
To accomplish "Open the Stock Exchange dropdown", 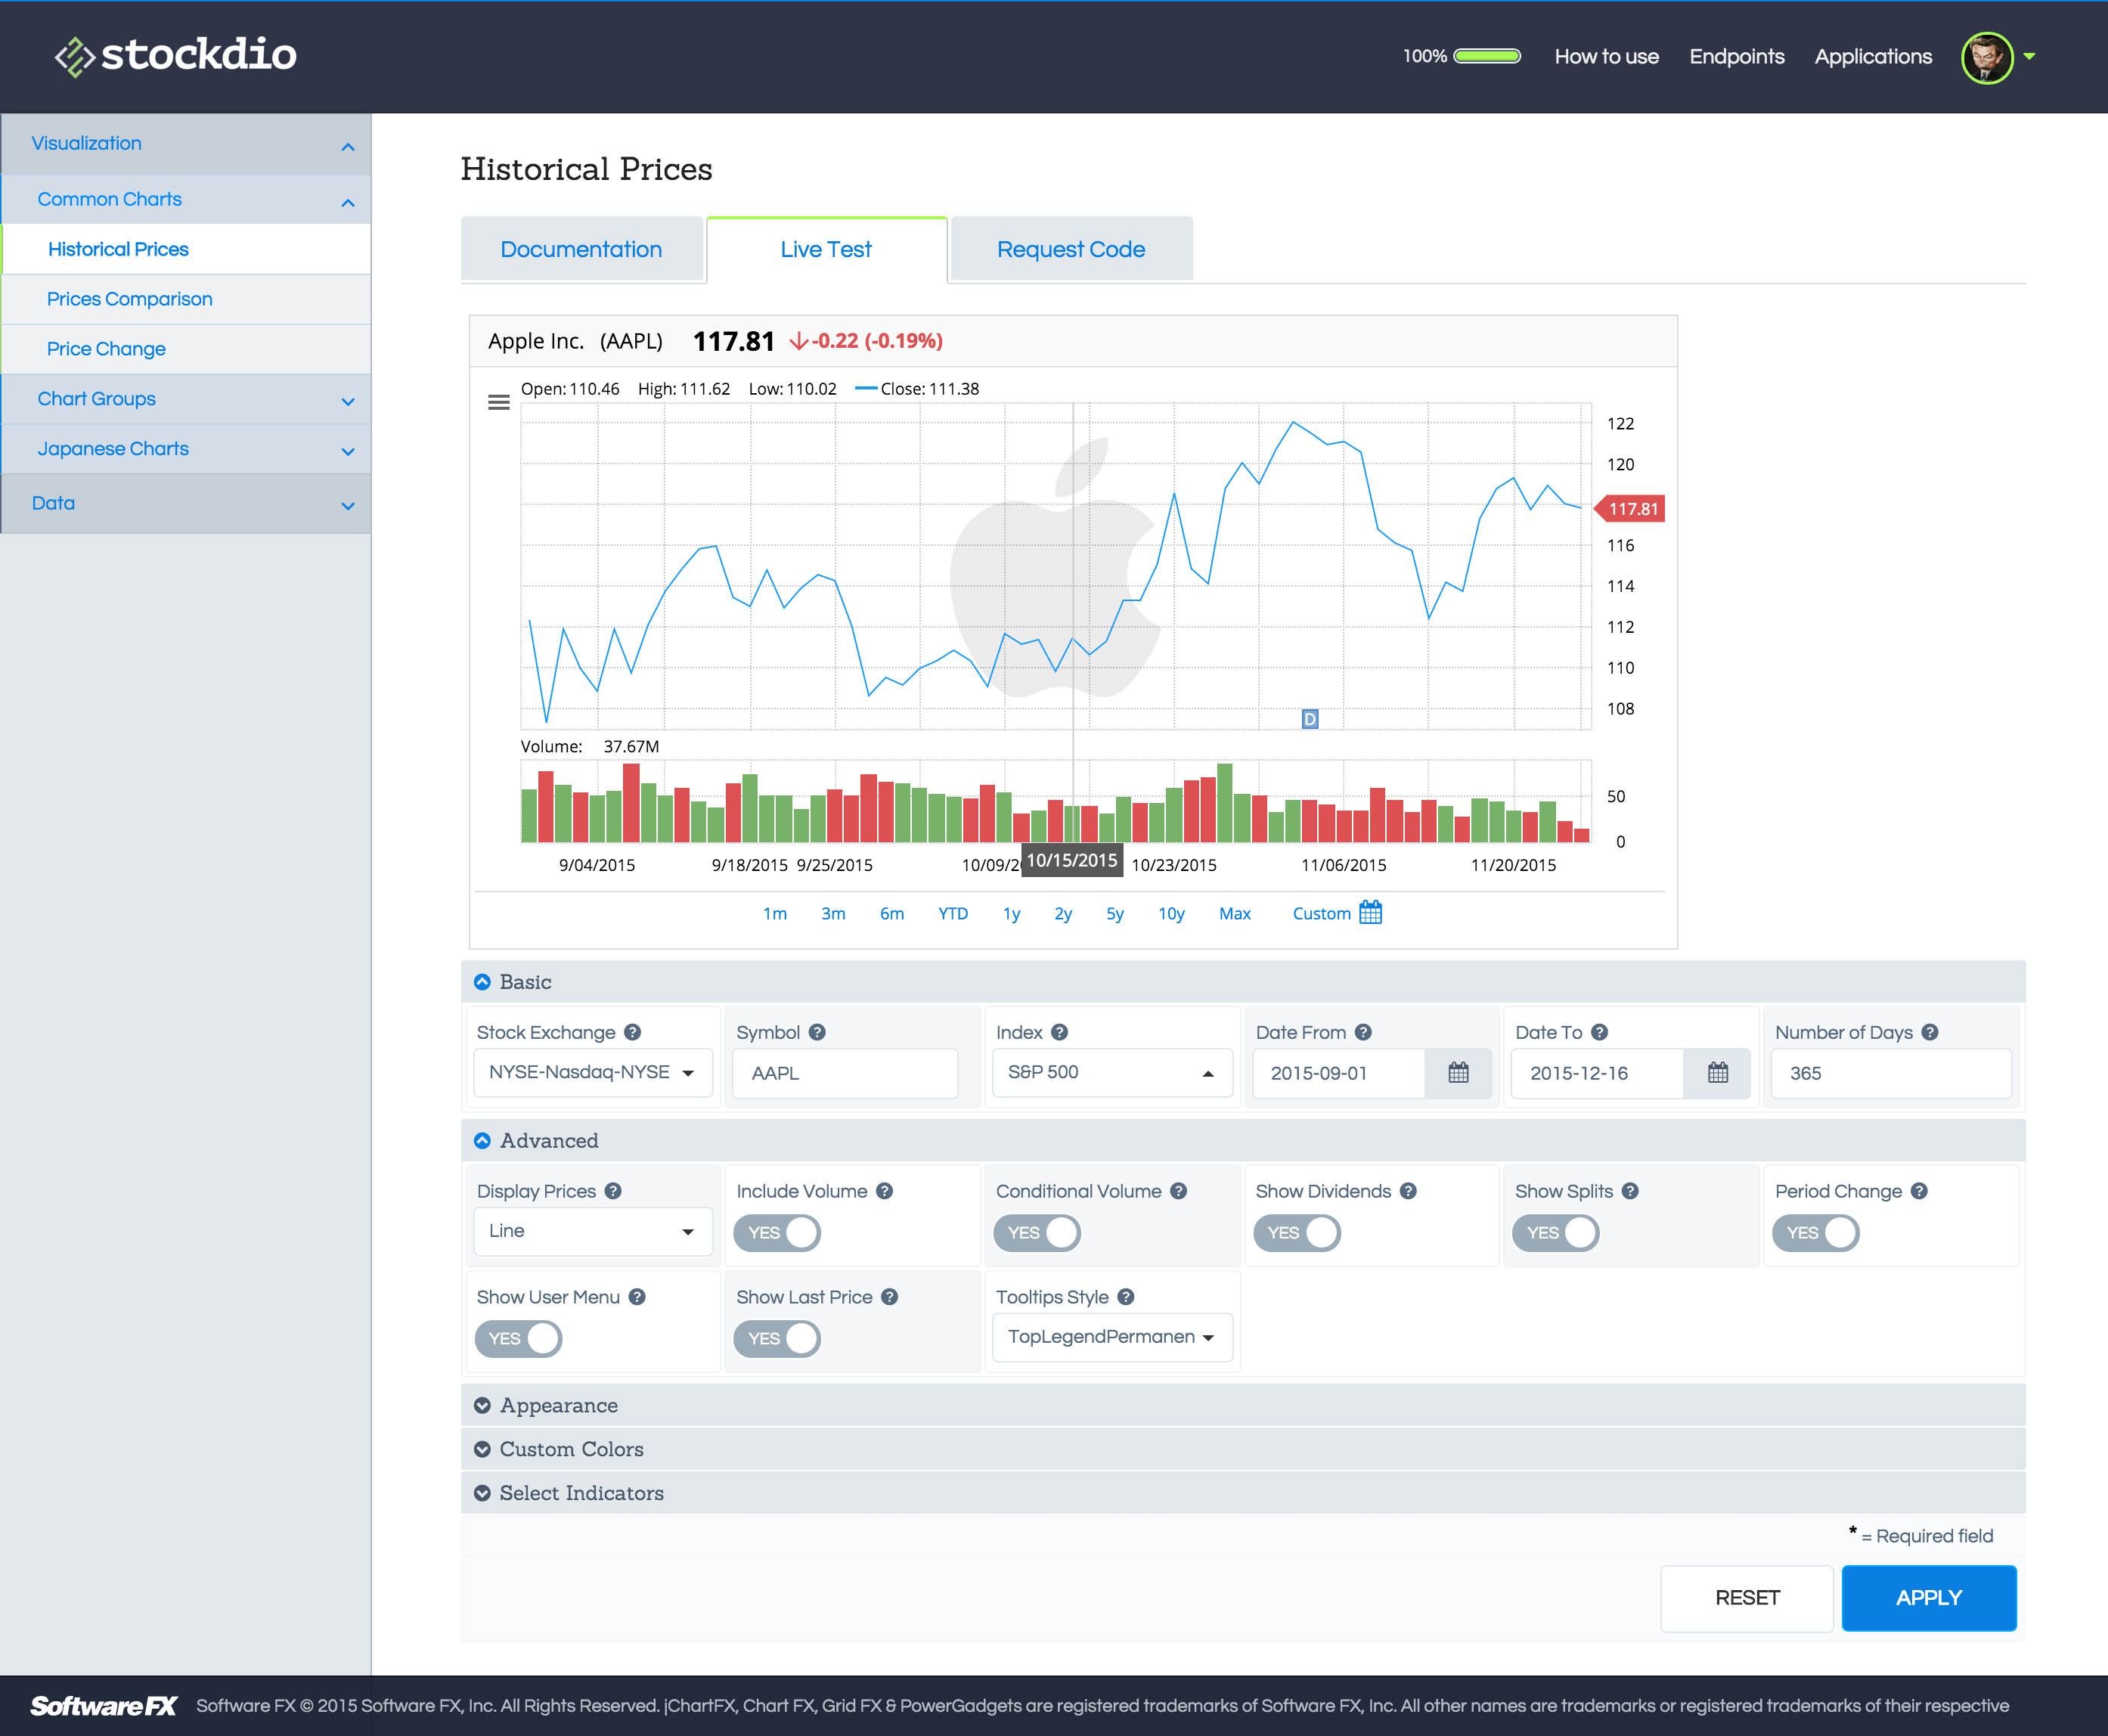I will click(593, 1073).
